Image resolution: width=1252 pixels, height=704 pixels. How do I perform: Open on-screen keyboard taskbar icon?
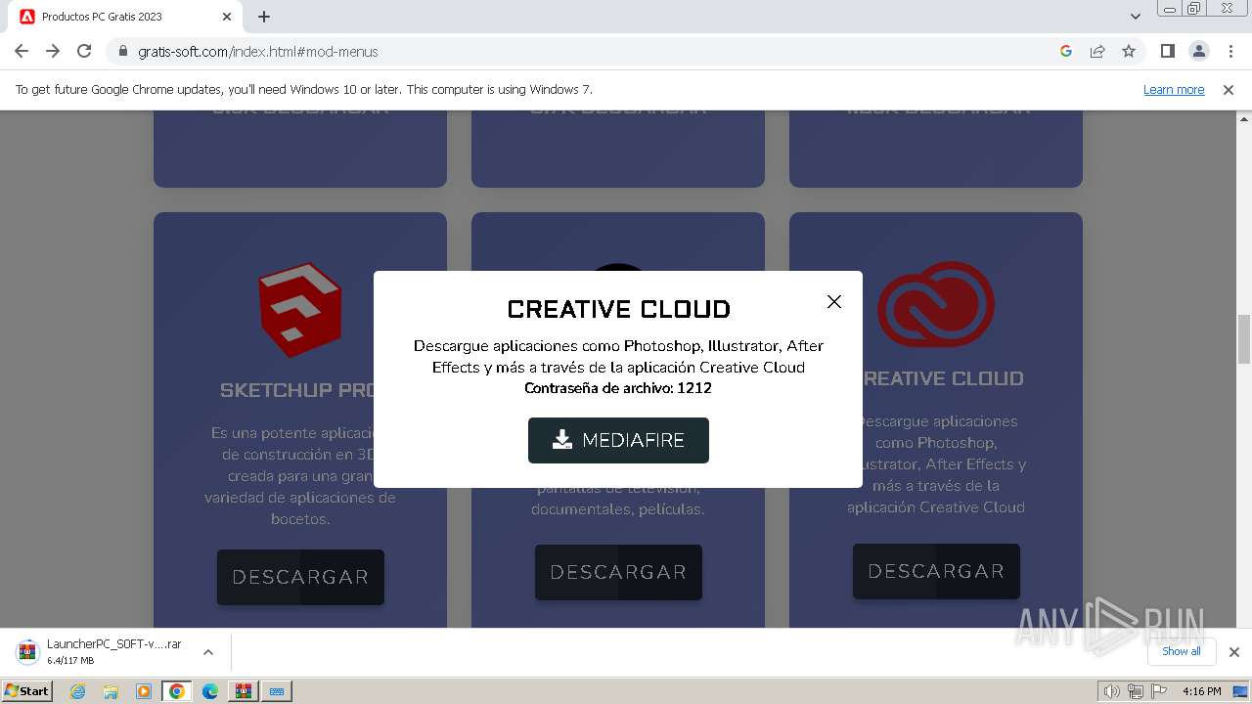click(277, 691)
